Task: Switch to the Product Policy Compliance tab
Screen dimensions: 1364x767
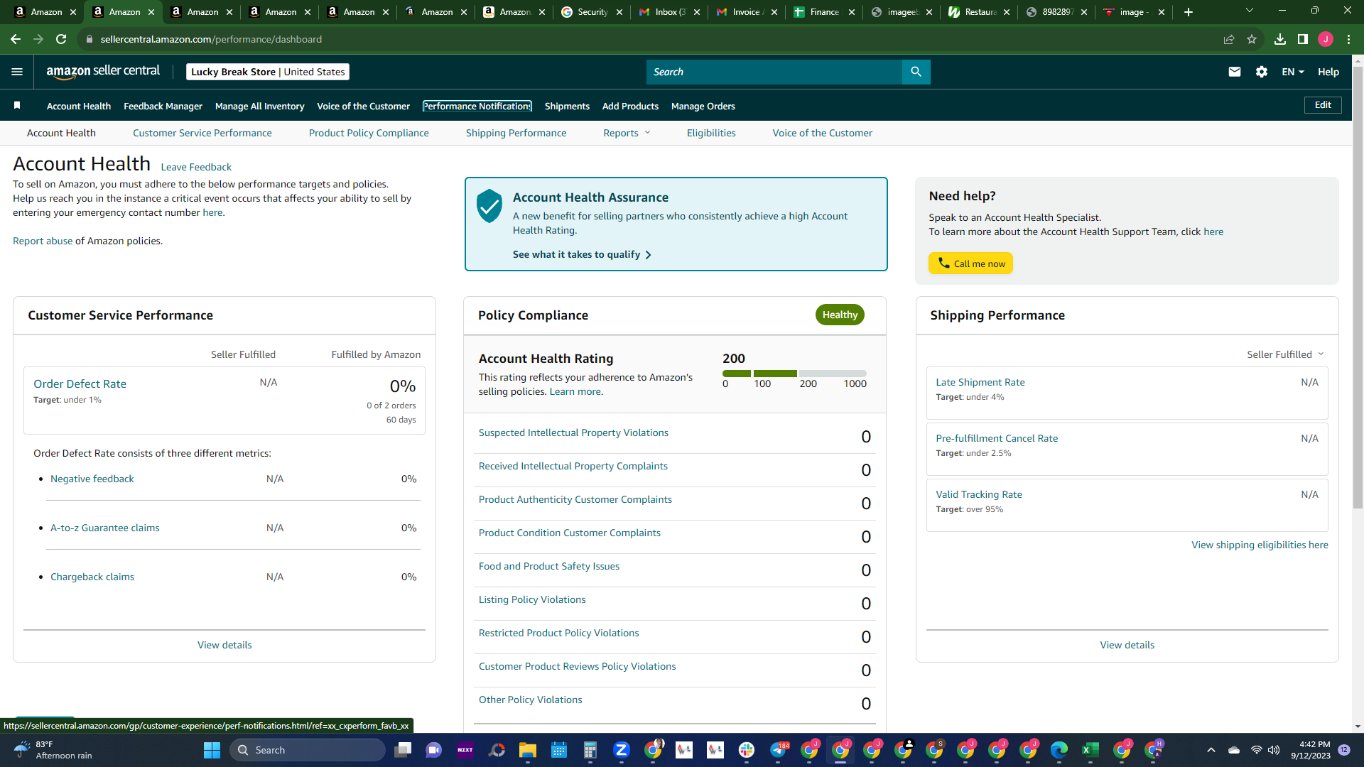Action: click(x=369, y=133)
